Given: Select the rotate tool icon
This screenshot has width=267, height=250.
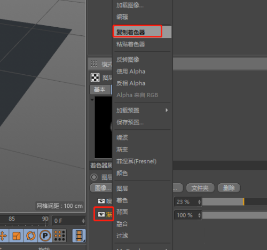Looking at the screenshot, I should point(30,236).
